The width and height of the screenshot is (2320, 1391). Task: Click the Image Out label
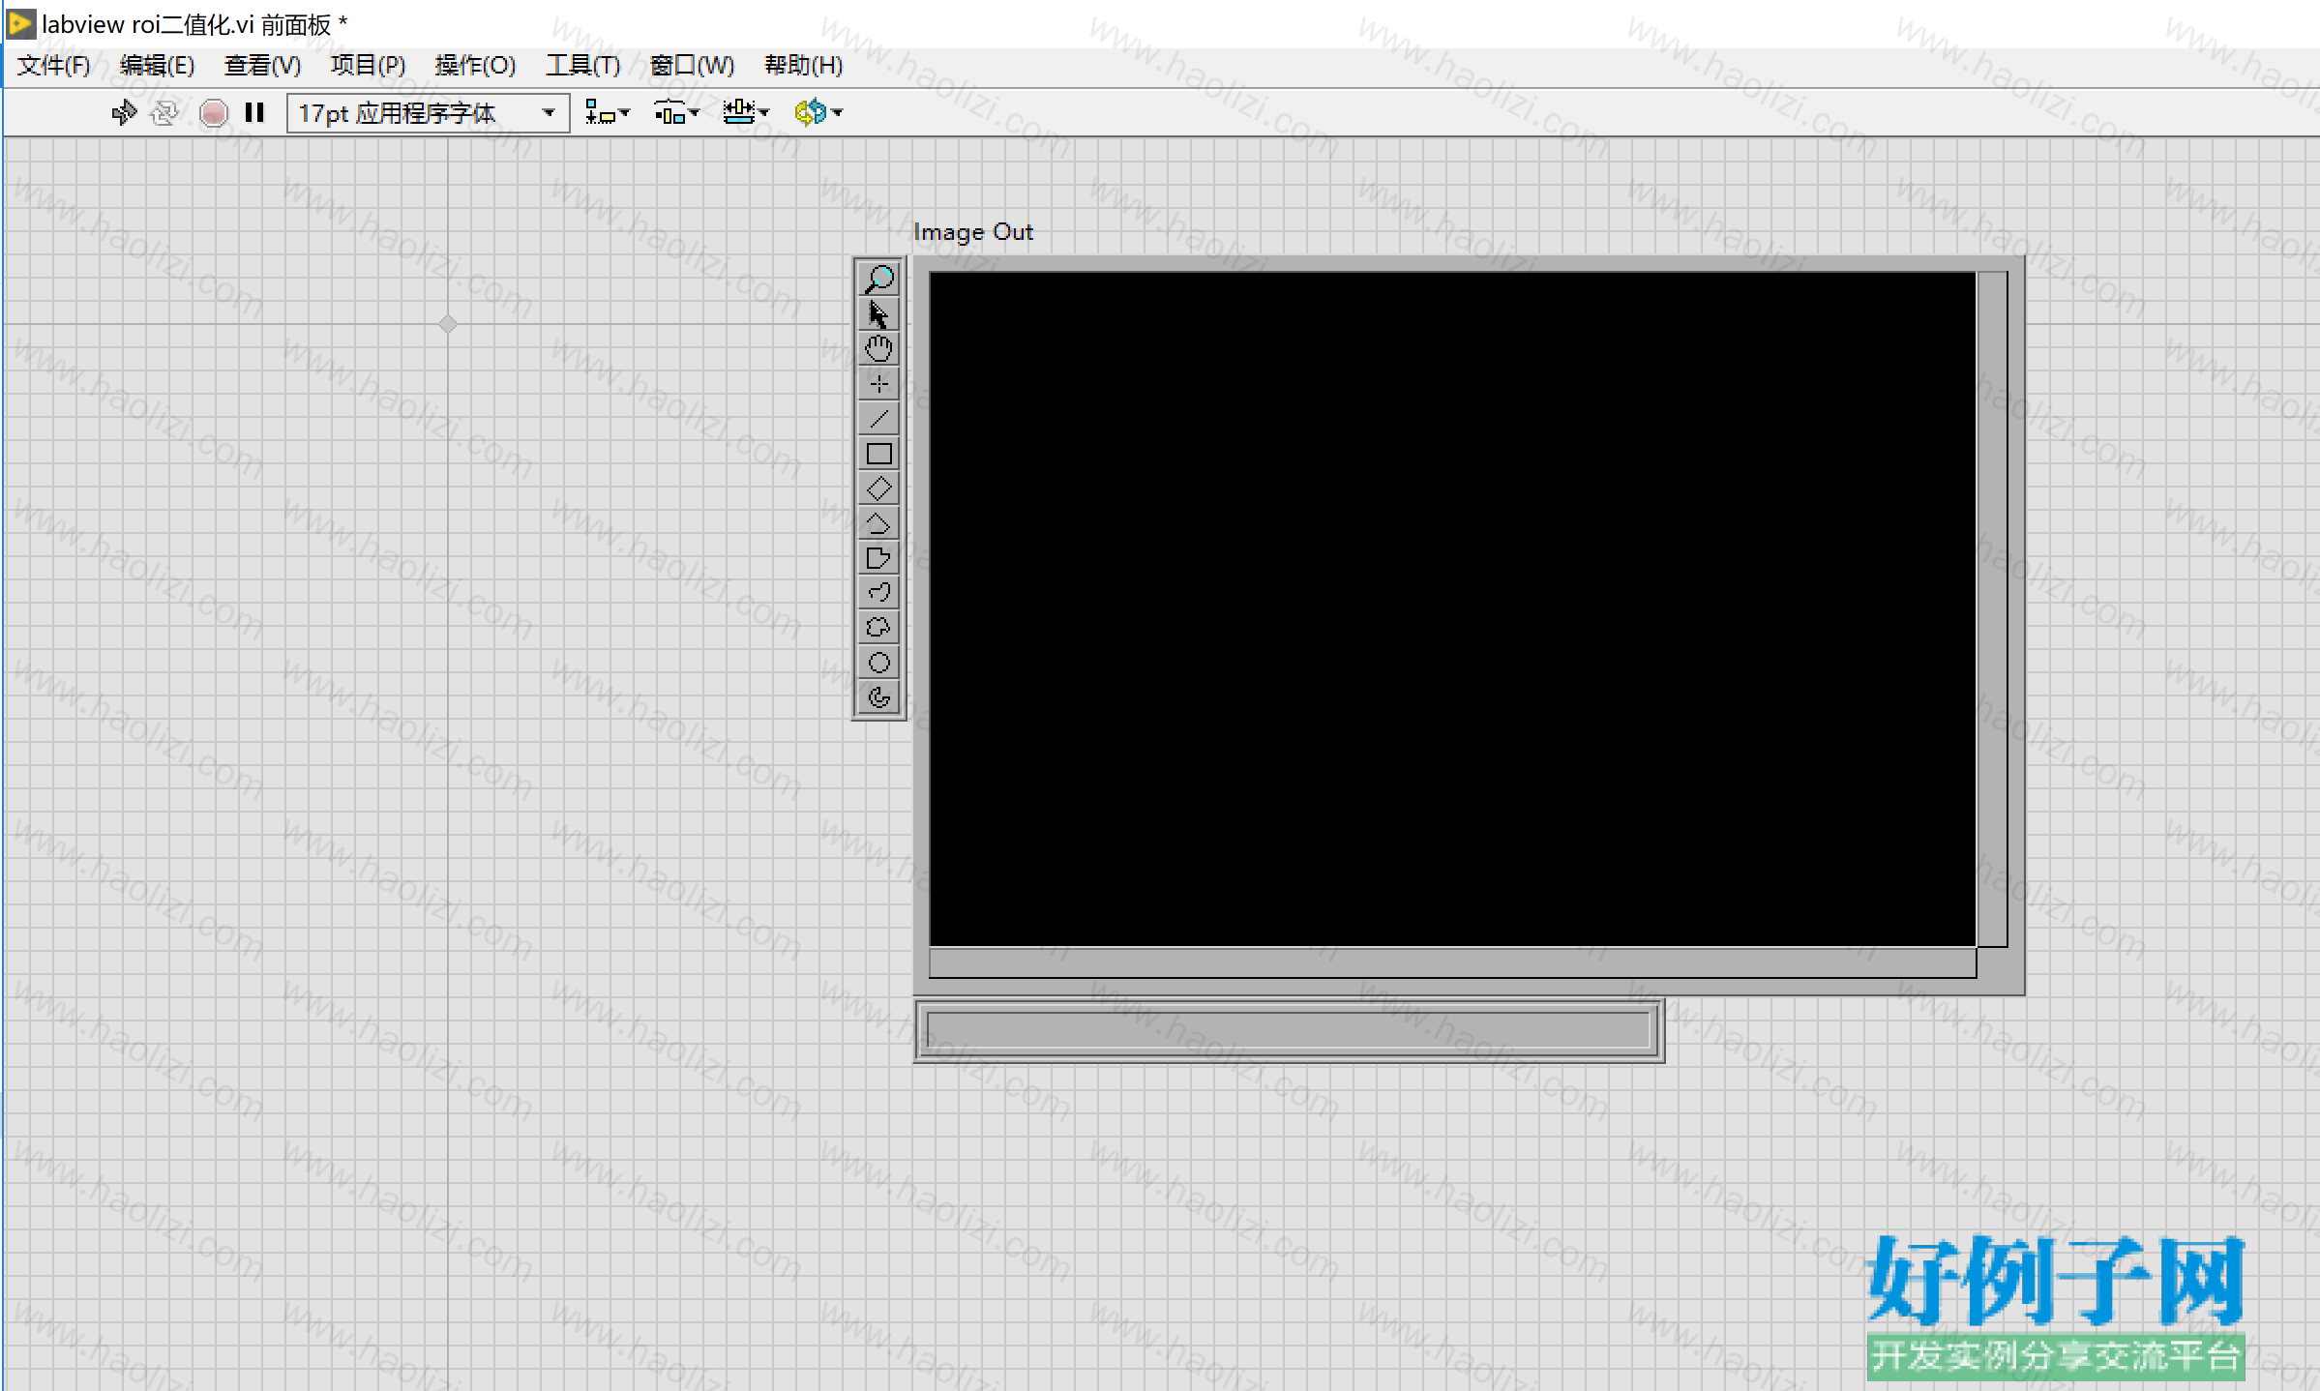coord(972,232)
